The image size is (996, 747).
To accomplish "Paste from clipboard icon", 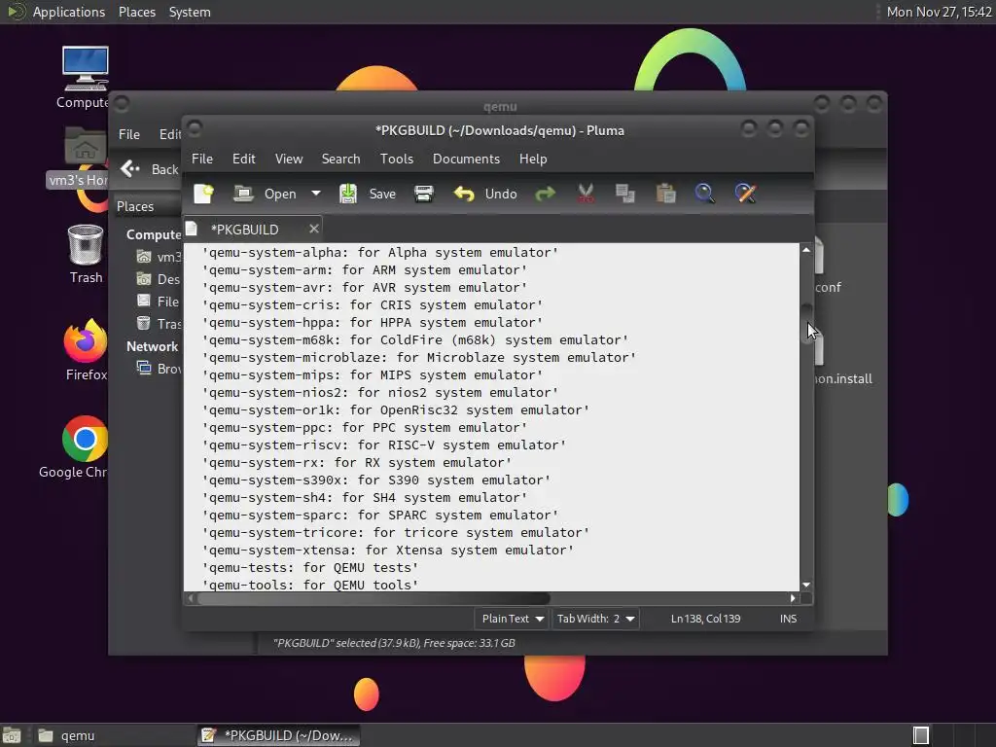I will pos(665,194).
